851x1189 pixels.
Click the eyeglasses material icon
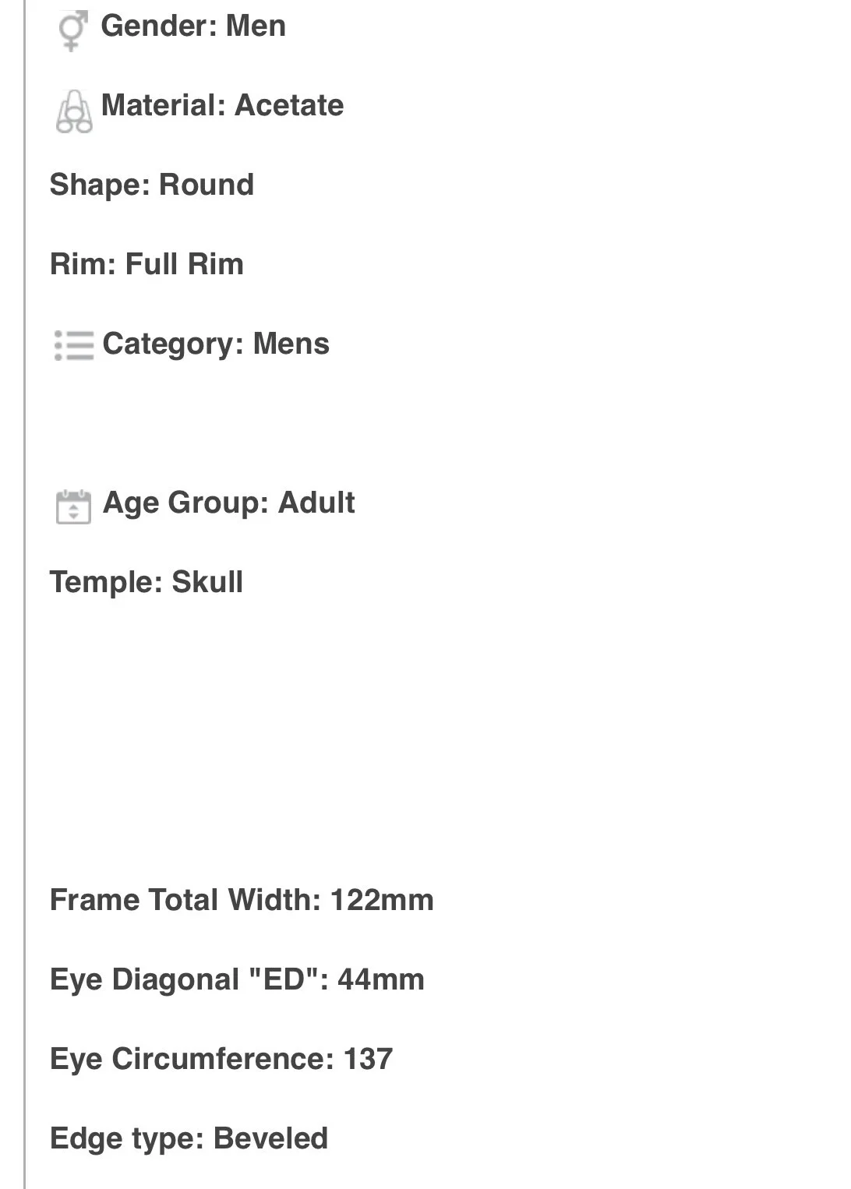click(x=74, y=111)
